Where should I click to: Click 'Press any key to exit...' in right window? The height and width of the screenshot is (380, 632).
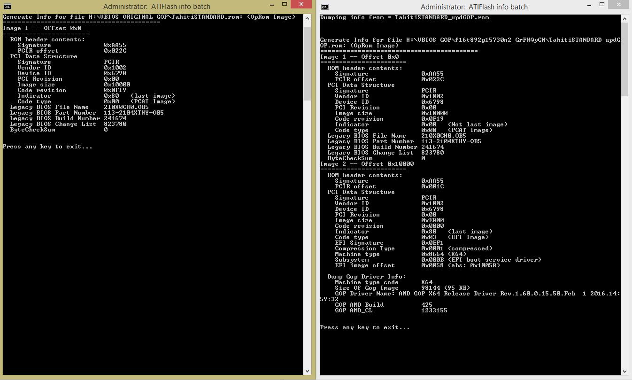pos(365,327)
